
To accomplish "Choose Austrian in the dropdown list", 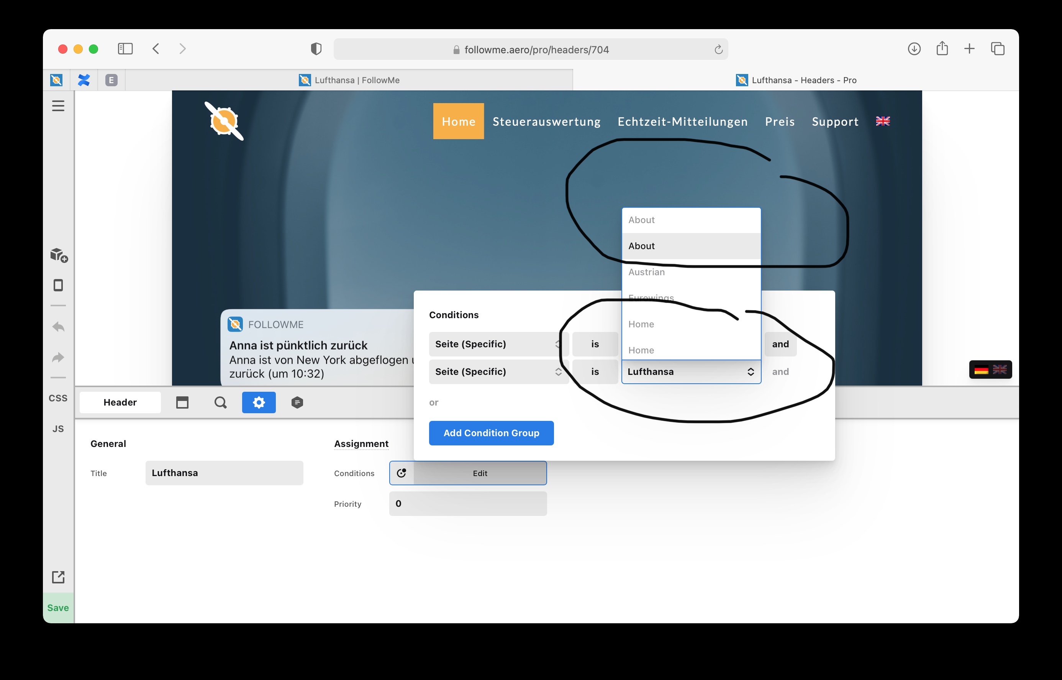I will click(x=692, y=272).
